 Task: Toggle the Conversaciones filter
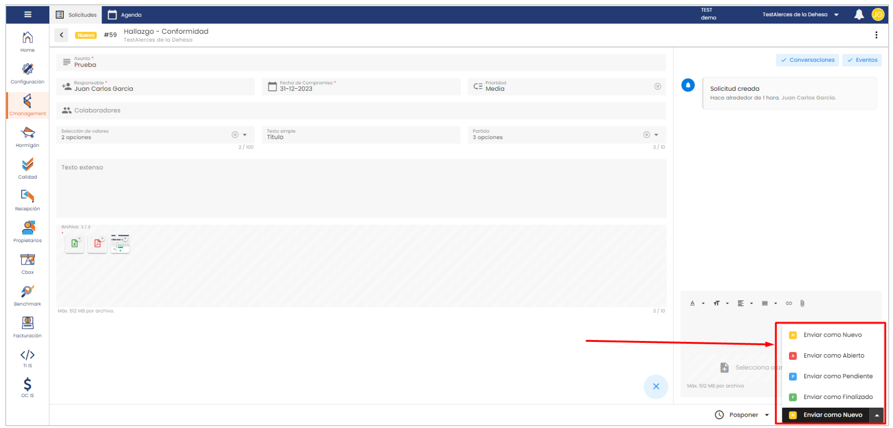pos(807,60)
